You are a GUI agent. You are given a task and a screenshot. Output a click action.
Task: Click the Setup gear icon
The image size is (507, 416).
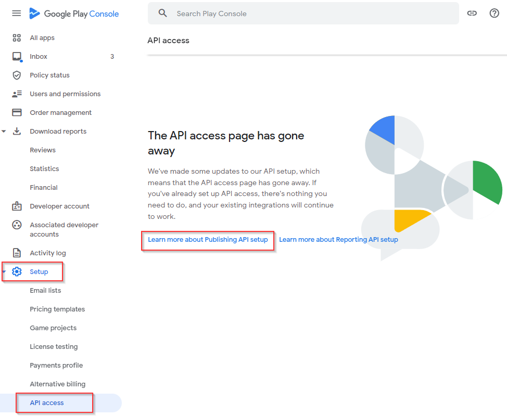(17, 271)
